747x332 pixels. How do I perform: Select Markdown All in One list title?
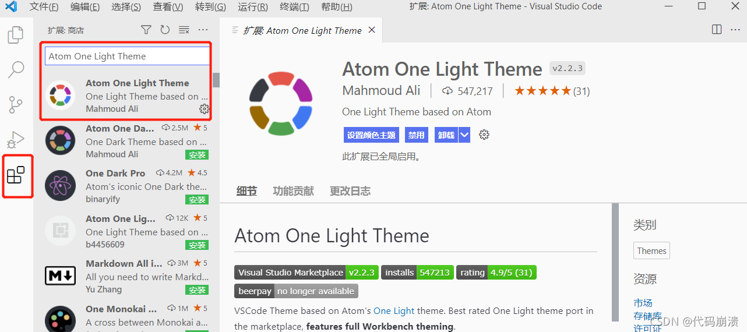click(124, 263)
